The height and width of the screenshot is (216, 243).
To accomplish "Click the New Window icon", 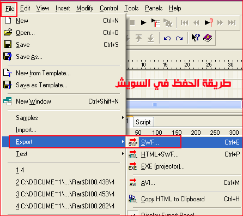I will (8, 101).
